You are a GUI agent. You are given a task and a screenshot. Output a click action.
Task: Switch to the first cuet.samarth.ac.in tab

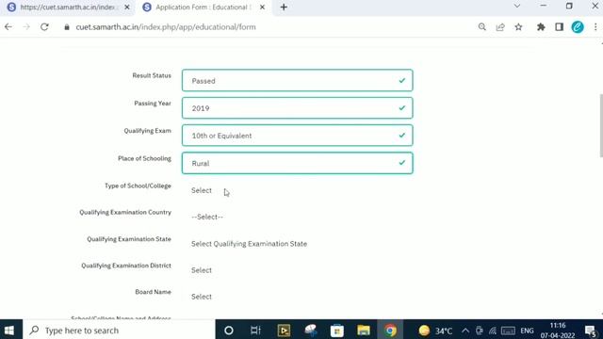67,8
